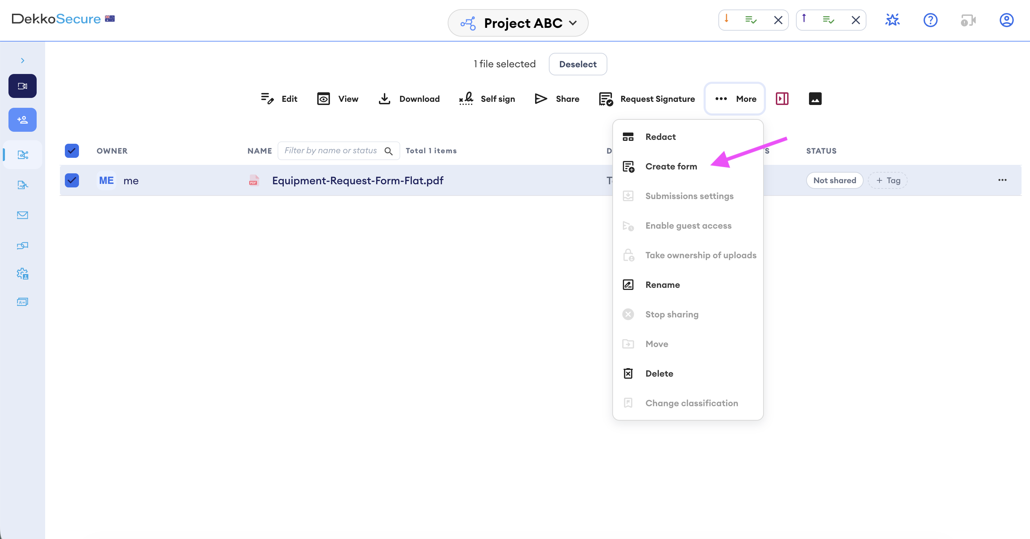Viewport: 1030px width, 539px height.
Task: Uncheck the Equipment-Request-Form-Flat.pdf row checkbox
Action: tap(72, 180)
